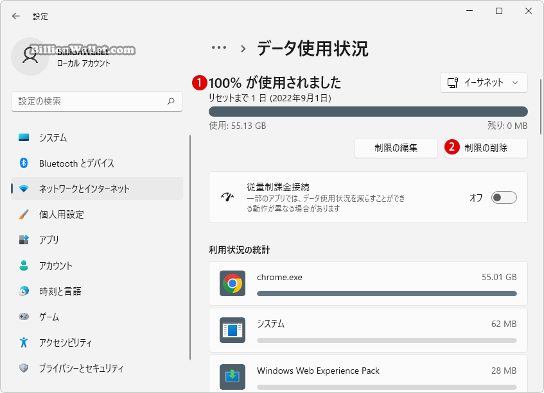The width and height of the screenshot is (544, 393).
Task: Click the 利用状況の統計 heading
Action: (x=240, y=250)
